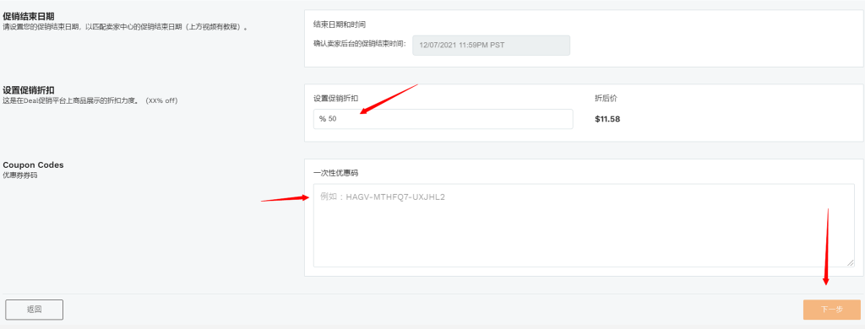Click the 一次性优惠码 label
Image resolution: width=865 pixels, height=329 pixels.
335,173
